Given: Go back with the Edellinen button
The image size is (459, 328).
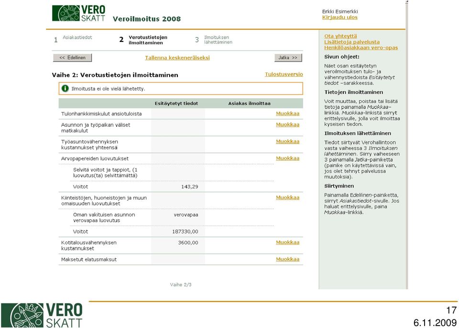Looking at the screenshot, I should (72, 58).
